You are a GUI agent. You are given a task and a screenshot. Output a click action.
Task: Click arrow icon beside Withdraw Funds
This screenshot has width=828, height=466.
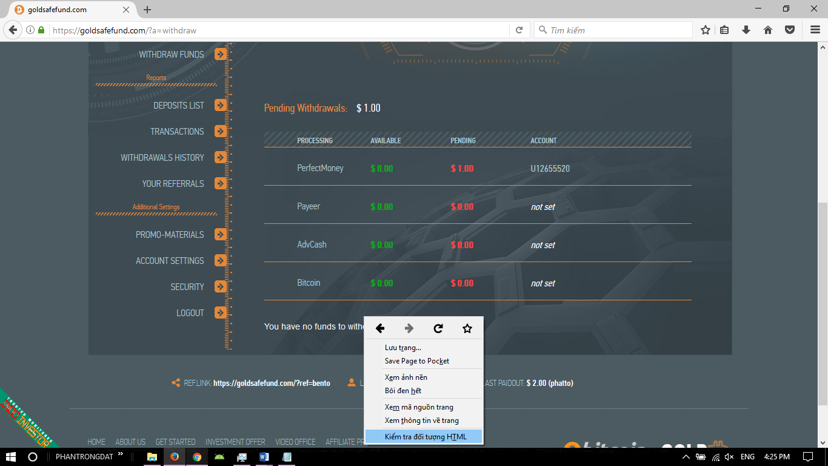tap(221, 54)
